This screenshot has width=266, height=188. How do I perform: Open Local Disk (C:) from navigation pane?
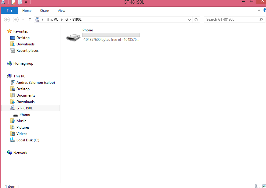[x=28, y=140]
